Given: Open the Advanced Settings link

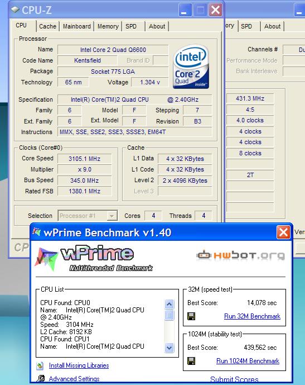Looking at the screenshot, I should [x=74, y=379].
